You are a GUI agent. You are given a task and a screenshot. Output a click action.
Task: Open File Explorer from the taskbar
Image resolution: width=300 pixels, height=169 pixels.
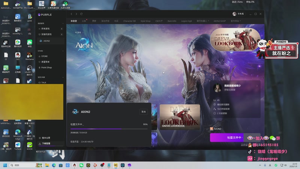pos(47,165)
